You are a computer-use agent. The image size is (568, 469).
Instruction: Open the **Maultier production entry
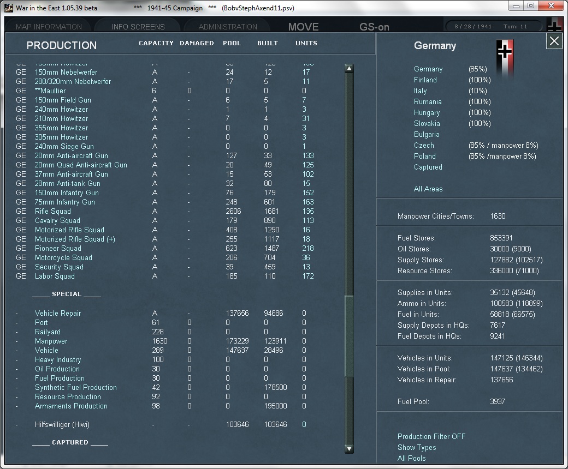coord(50,91)
